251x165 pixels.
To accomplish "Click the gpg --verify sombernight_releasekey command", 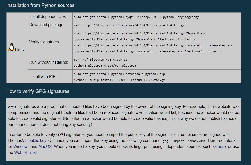I will click(148, 51).
